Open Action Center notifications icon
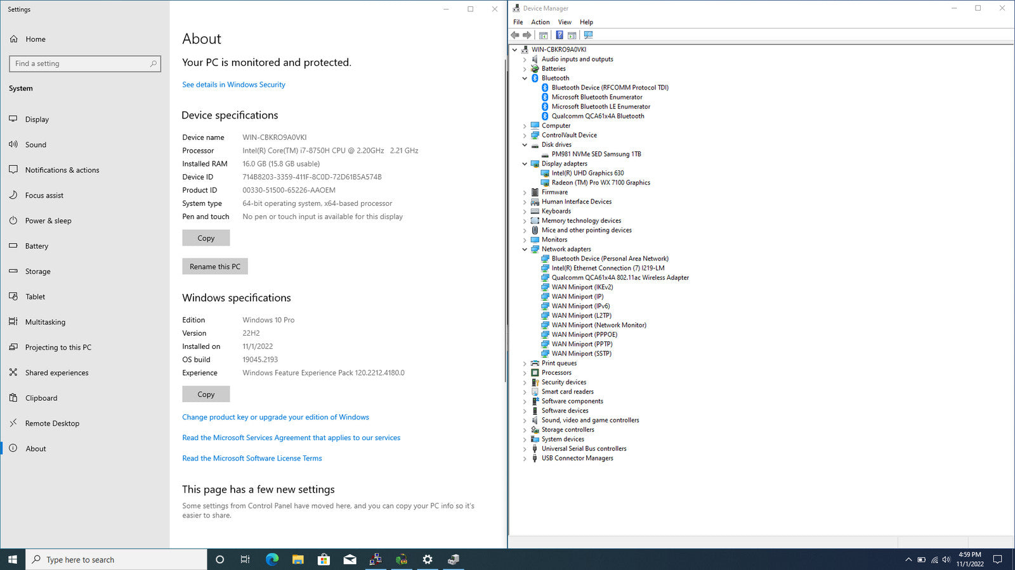Screen dimensions: 1015x570 click(997, 559)
